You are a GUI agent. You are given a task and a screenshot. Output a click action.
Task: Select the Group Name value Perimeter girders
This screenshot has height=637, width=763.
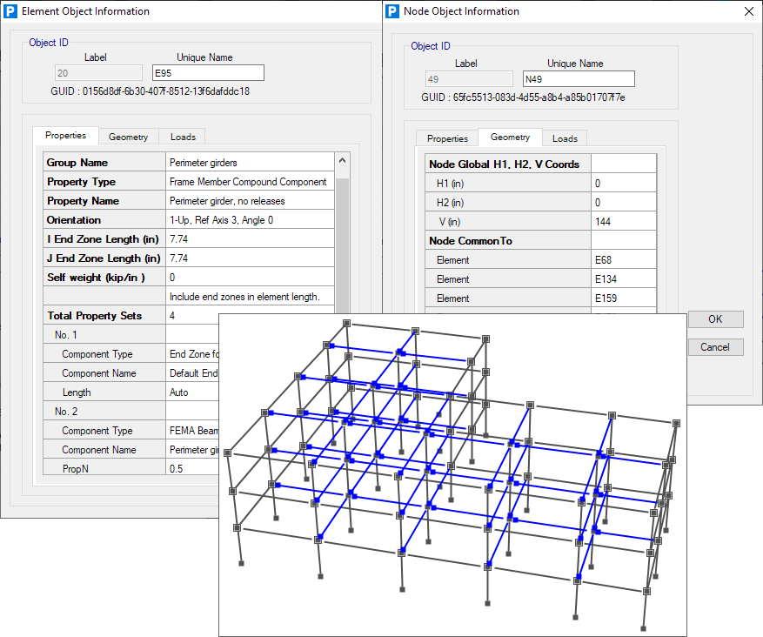(250, 163)
